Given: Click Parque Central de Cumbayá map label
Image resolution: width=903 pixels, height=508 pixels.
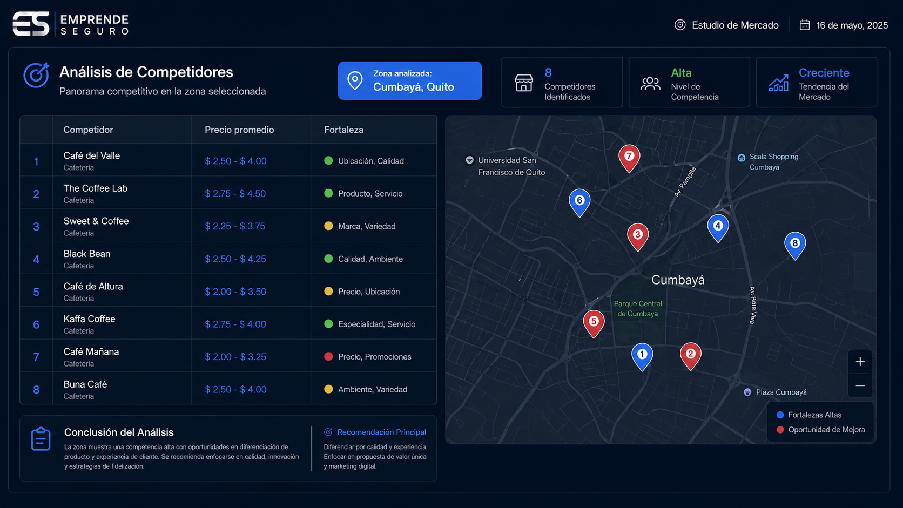Looking at the screenshot, I should pyautogui.click(x=638, y=308).
